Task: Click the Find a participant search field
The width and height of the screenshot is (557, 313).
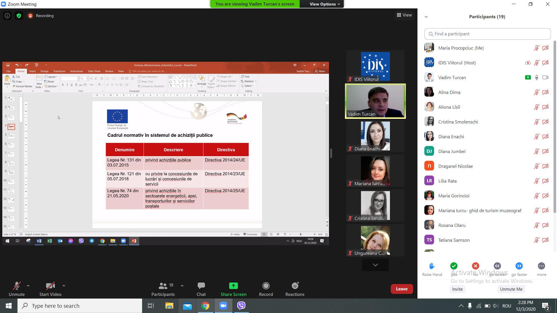Action: click(x=487, y=34)
